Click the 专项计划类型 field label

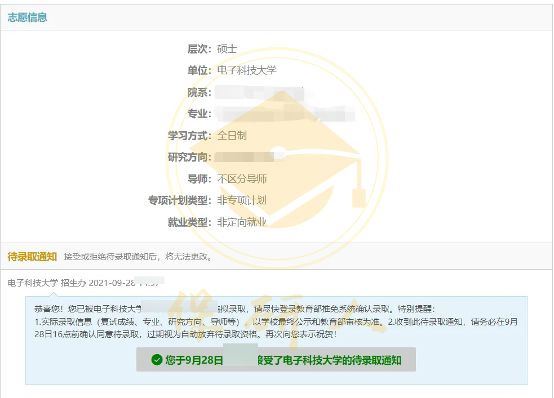click(180, 200)
